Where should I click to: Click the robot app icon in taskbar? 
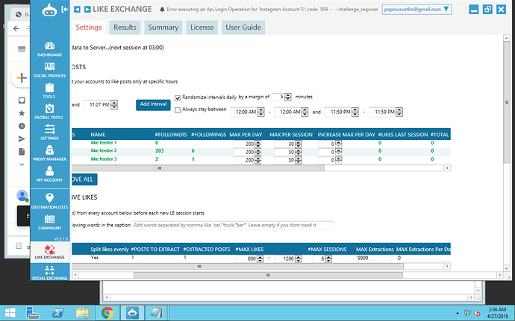click(132, 313)
